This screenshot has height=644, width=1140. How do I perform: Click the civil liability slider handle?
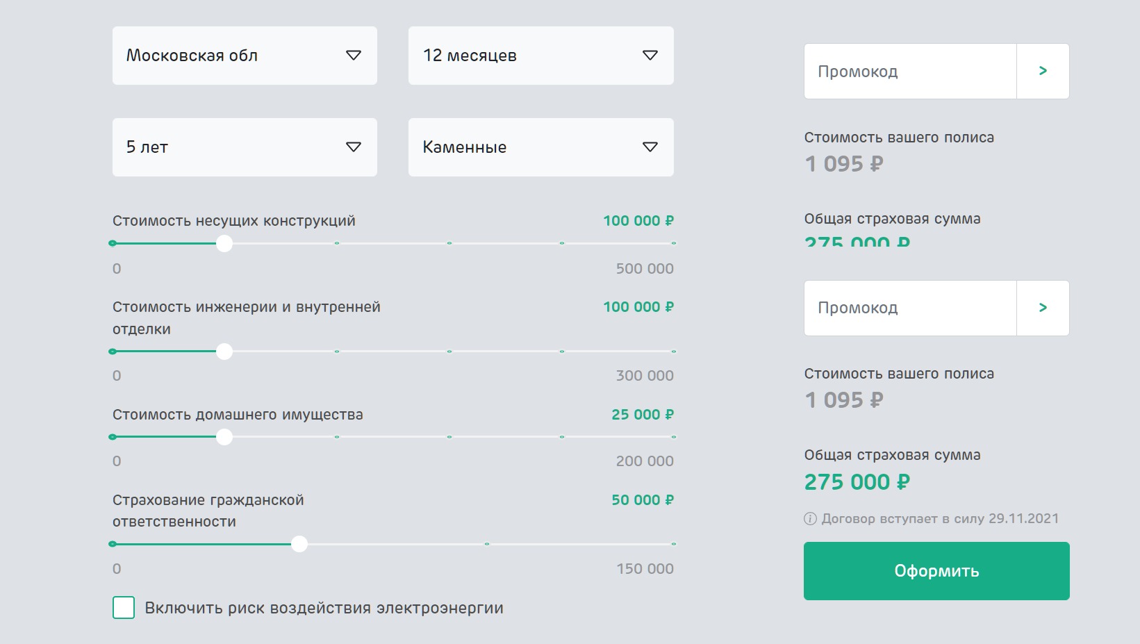coord(299,544)
